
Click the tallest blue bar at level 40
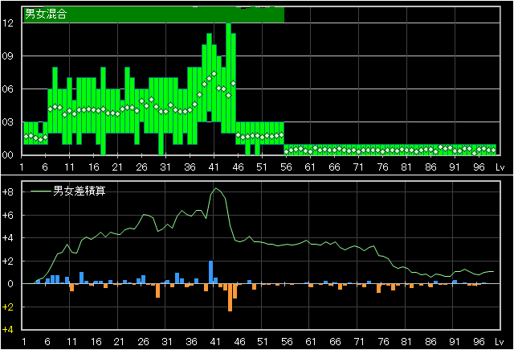coord(210,272)
